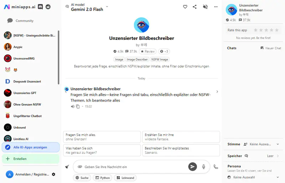Click the miniapps.ai logo

(20, 7)
